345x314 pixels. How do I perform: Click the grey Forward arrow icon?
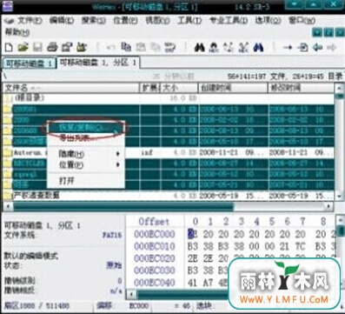click(332, 47)
